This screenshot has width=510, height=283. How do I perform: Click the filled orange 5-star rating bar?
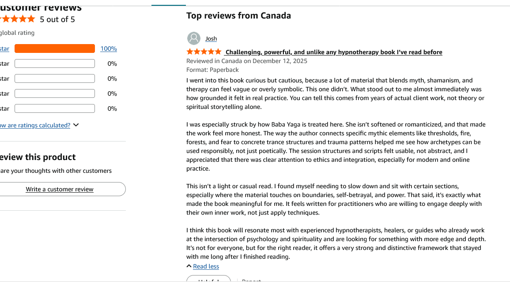(55, 48)
